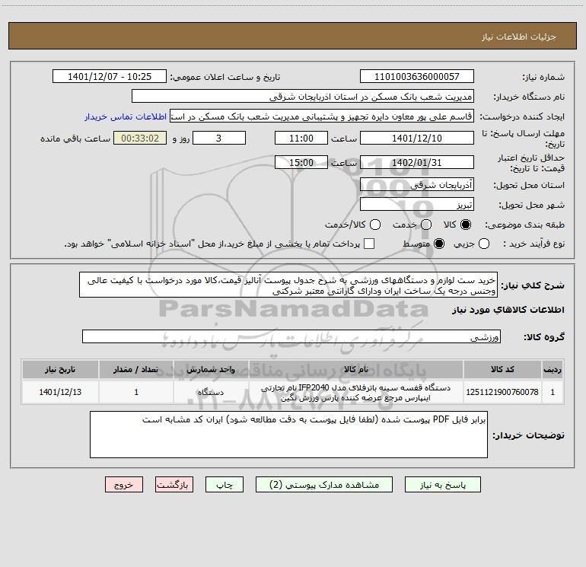
Task: Select the product code 2511219007600​78 cell
Action: [502, 392]
